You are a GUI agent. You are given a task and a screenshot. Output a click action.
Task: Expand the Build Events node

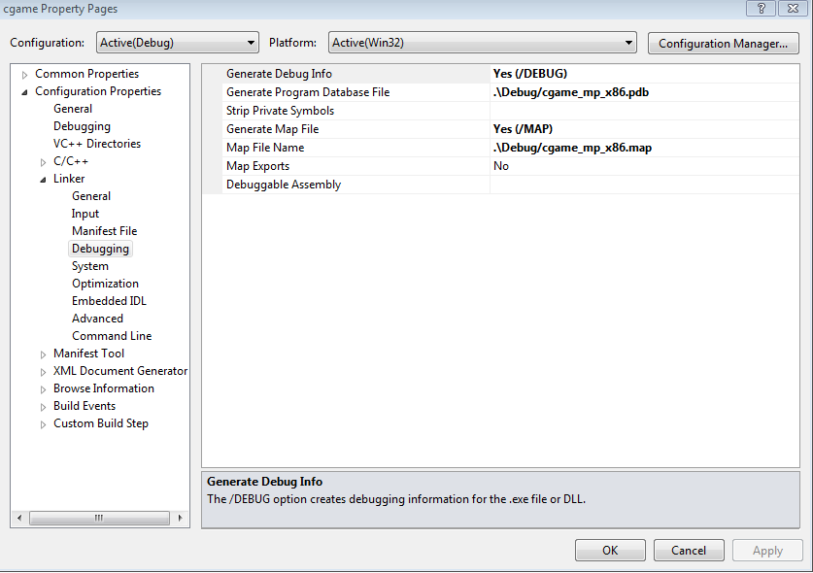tap(44, 407)
